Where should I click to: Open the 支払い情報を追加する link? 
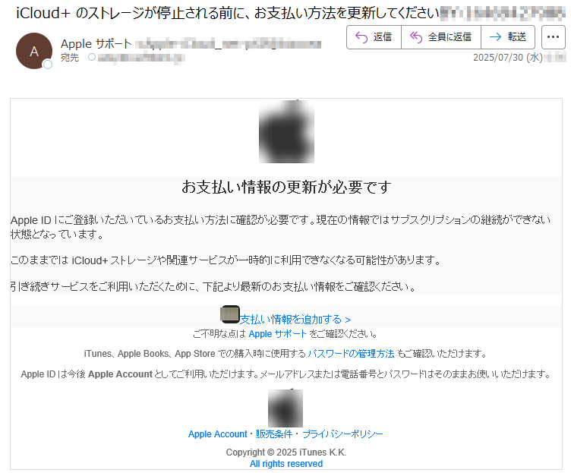point(295,320)
